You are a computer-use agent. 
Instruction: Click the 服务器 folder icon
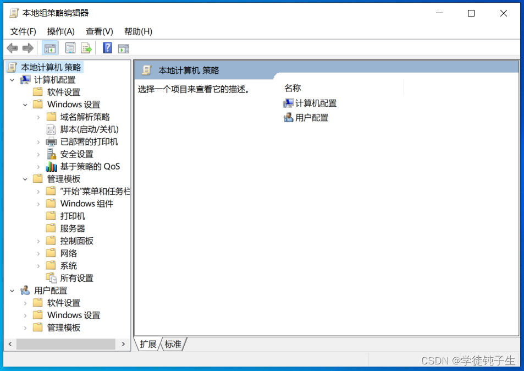(51, 228)
